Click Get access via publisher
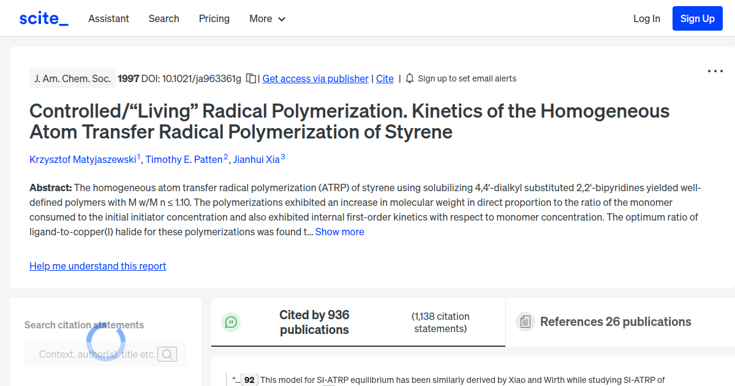 [x=315, y=78]
